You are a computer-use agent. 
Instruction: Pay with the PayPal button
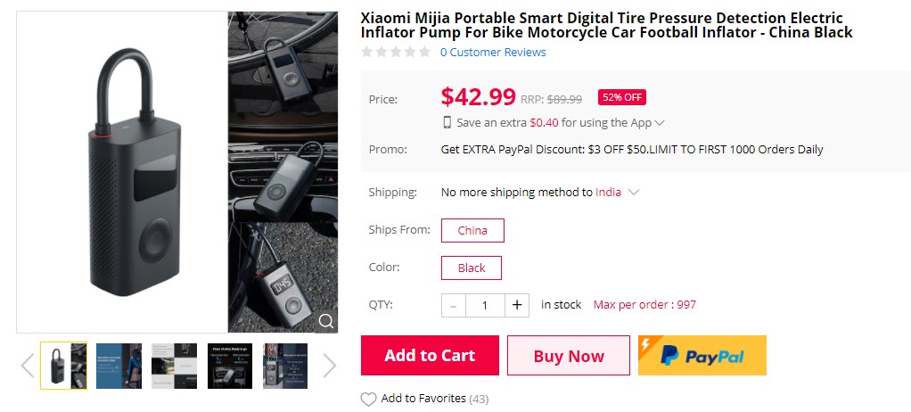[702, 356]
